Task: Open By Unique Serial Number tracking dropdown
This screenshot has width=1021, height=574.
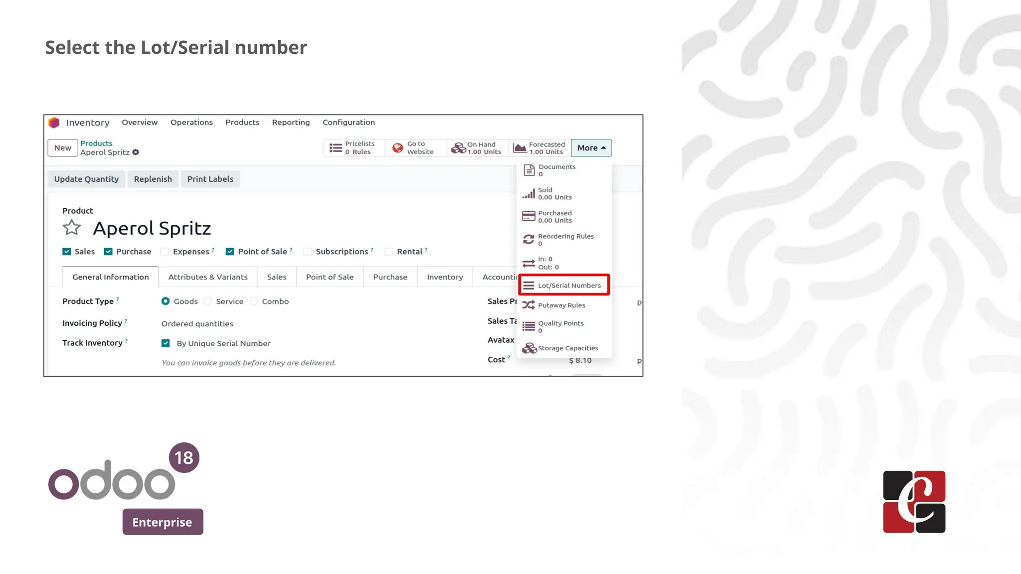Action: click(x=224, y=343)
